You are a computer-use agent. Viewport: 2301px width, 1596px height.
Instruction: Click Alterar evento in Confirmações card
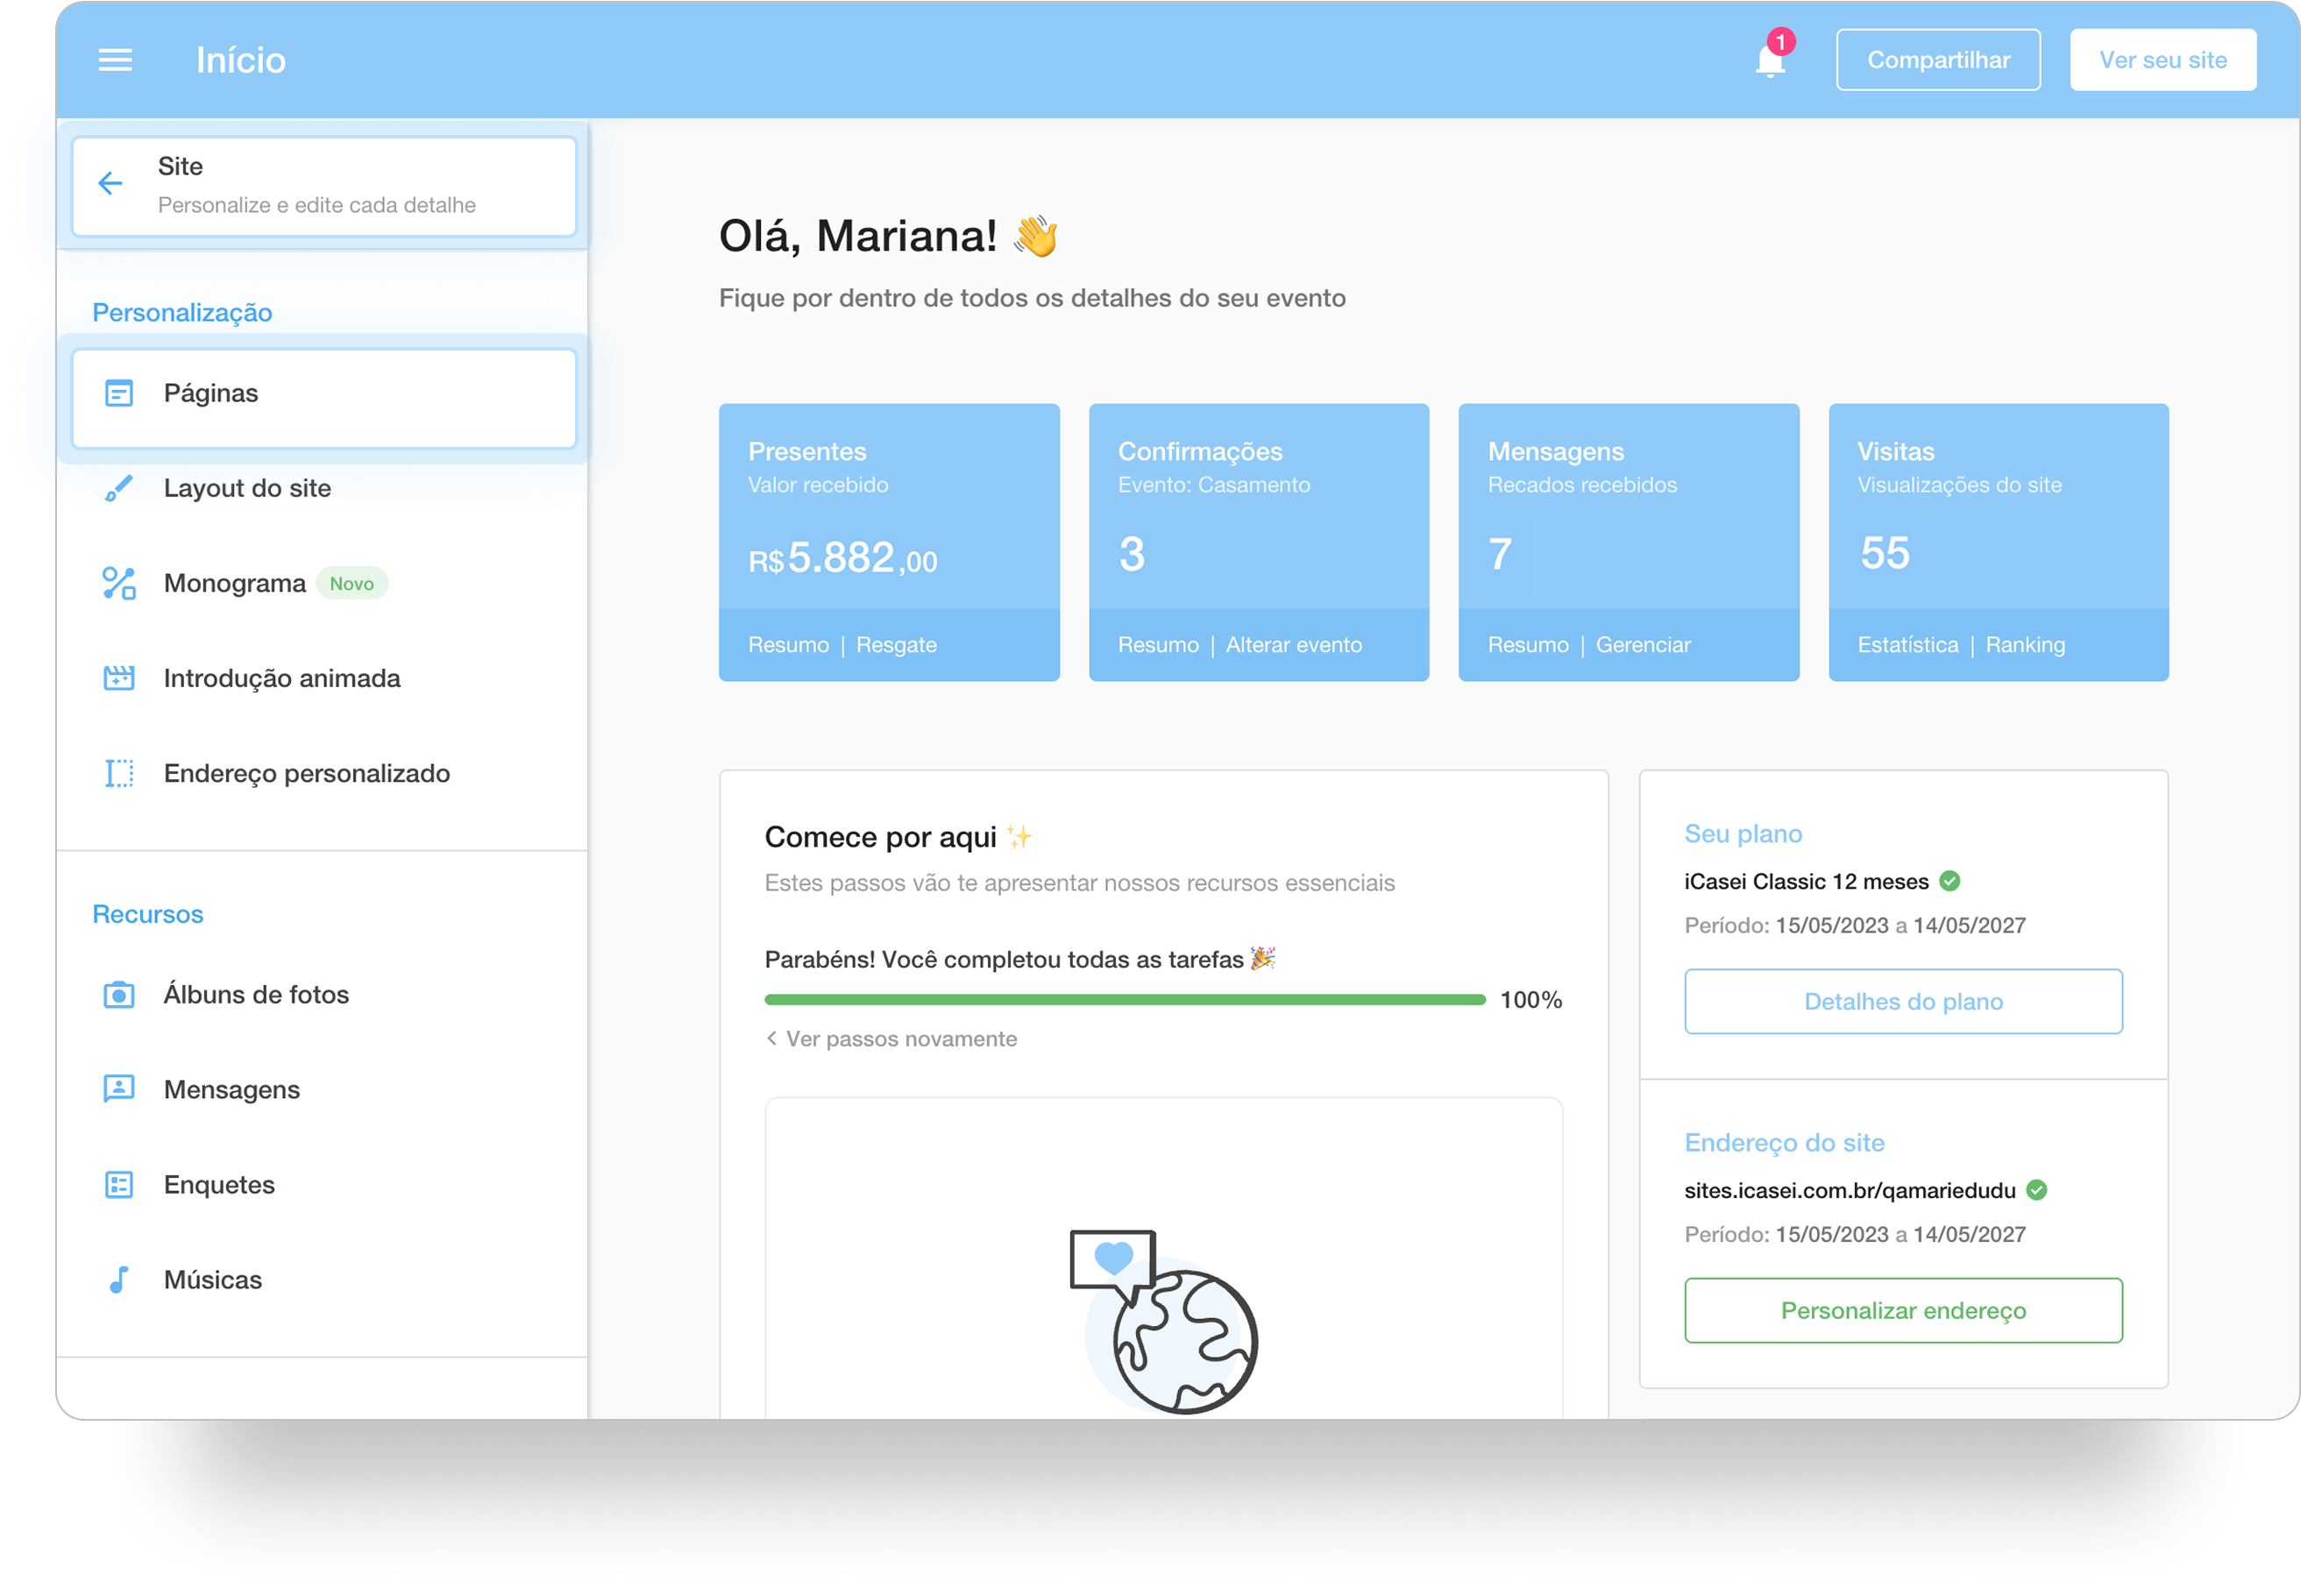pos(1295,645)
